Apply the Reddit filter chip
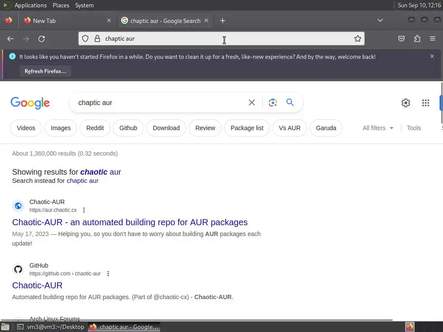443x332 pixels. [x=95, y=128]
